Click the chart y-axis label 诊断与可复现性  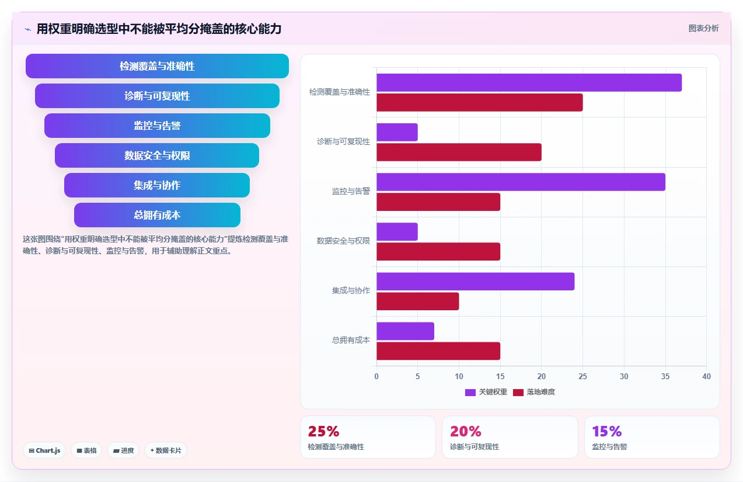coord(343,142)
